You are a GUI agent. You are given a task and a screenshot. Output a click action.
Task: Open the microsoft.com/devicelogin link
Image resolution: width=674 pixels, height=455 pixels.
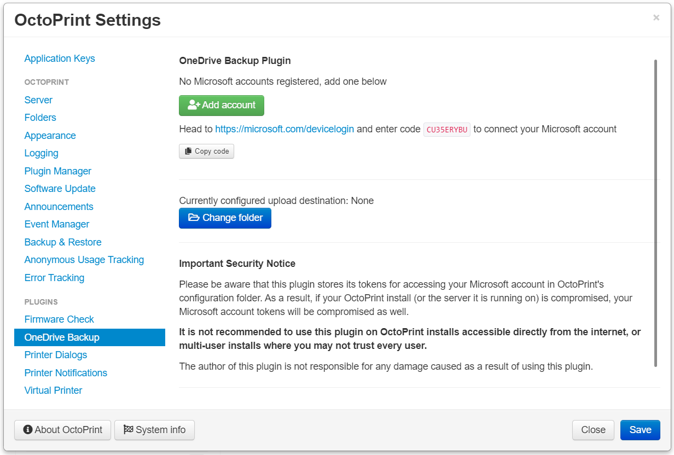pyautogui.click(x=284, y=130)
